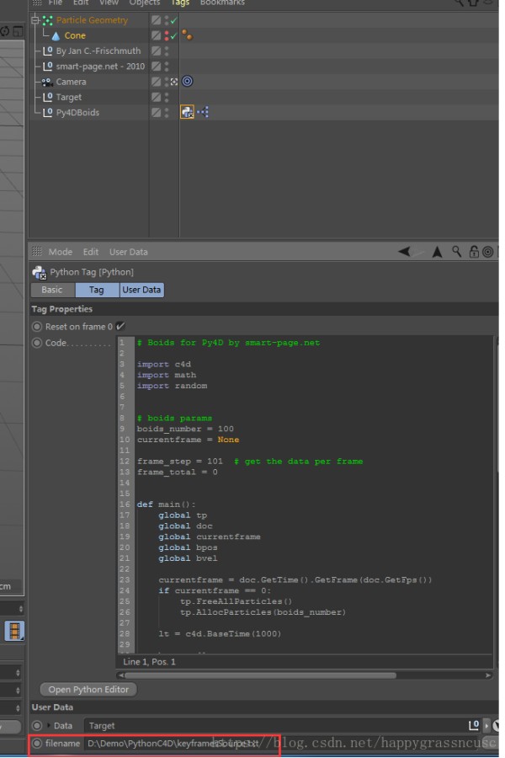The image size is (505, 758).
Task: Click the back arrow in Attribute Manager
Action: click(405, 252)
